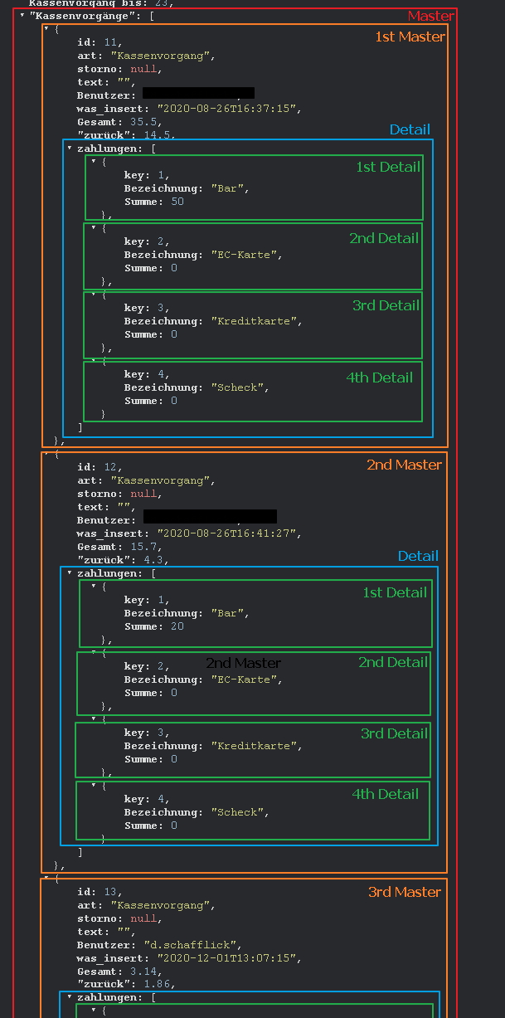Click the storno null value under id 13

[143, 918]
